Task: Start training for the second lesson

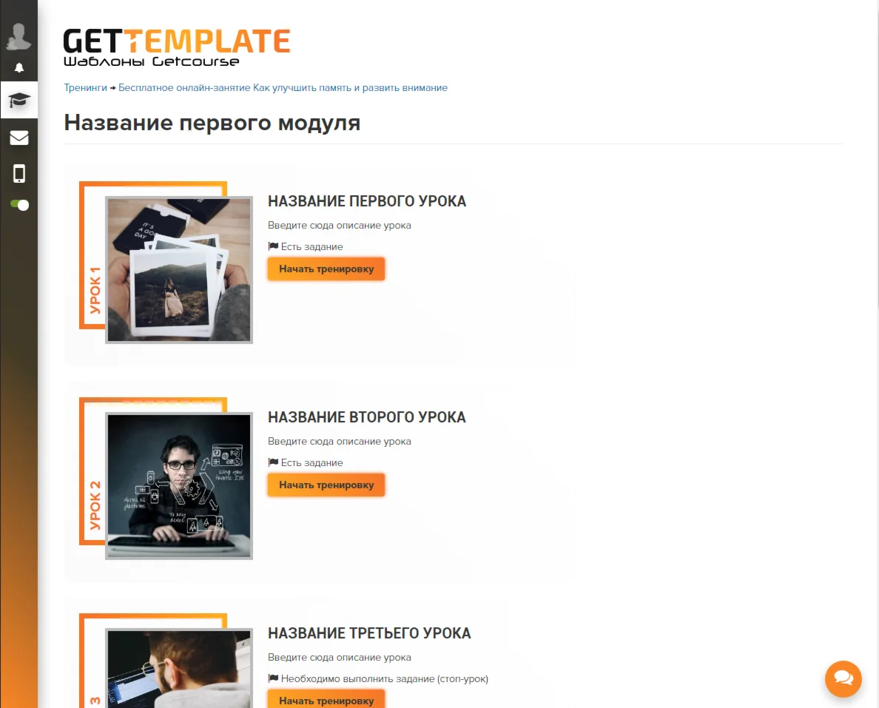Action: (326, 485)
